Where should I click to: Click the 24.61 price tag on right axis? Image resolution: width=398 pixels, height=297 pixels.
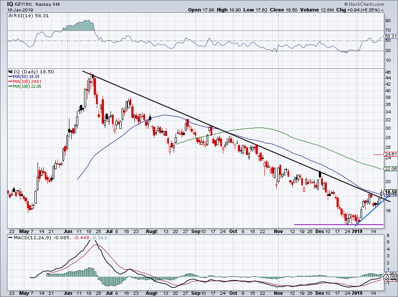(390, 154)
